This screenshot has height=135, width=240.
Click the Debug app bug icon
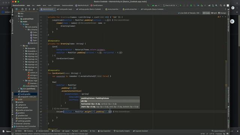(x=191, y=5)
